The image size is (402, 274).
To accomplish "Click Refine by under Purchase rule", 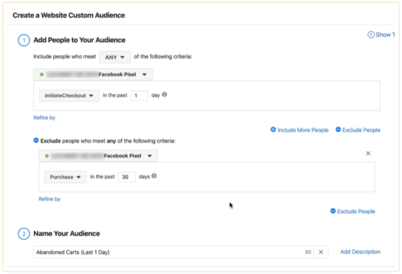I will (50, 199).
